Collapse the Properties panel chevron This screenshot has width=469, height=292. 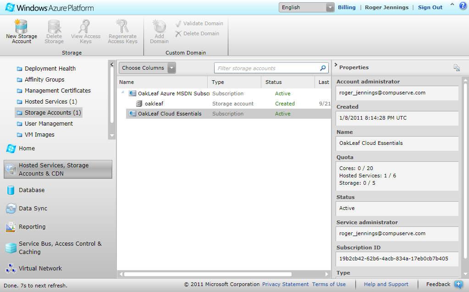[336, 65]
